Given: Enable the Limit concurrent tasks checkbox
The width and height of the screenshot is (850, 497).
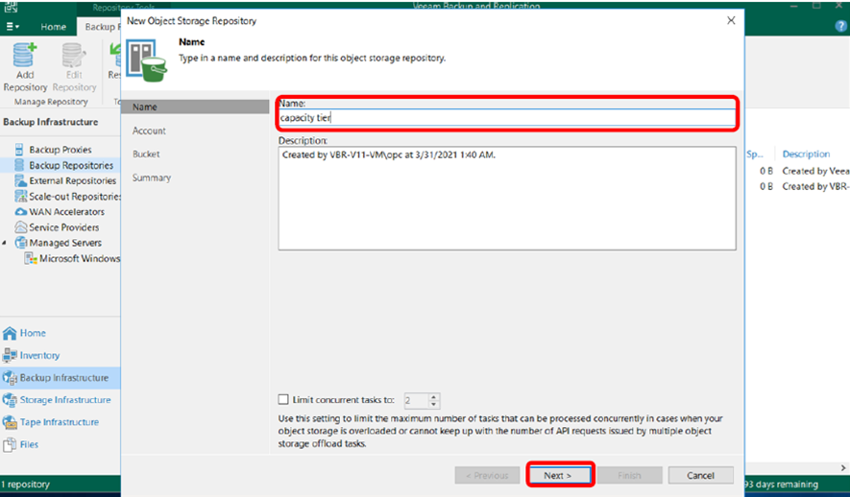Looking at the screenshot, I should tap(283, 399).
